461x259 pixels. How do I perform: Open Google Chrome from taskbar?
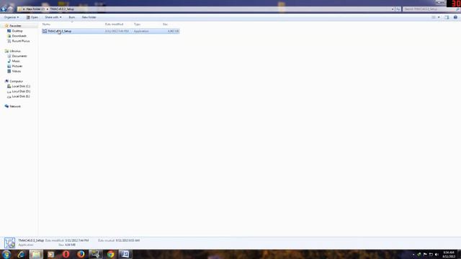coord(110,254)
